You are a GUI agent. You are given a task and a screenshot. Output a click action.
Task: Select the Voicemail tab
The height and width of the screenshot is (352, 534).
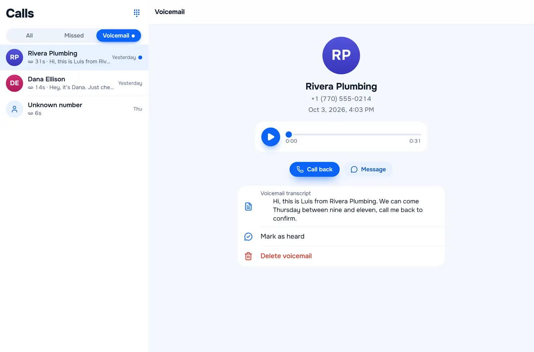(118, 35)
